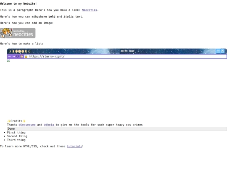Click the hosted by neocities badge image
227x170 pixels.
(18, 33)
